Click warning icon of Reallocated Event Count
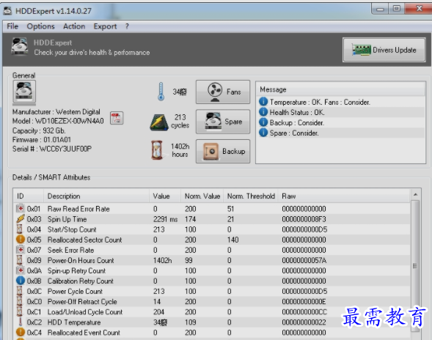The width and height of the screenshot is (432, 340). (x=21, y=332)
